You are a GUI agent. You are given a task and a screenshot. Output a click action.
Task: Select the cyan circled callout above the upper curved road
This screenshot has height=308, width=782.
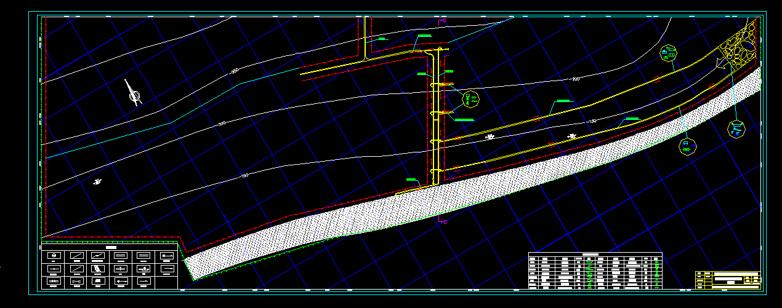click(x=668, y=53)
